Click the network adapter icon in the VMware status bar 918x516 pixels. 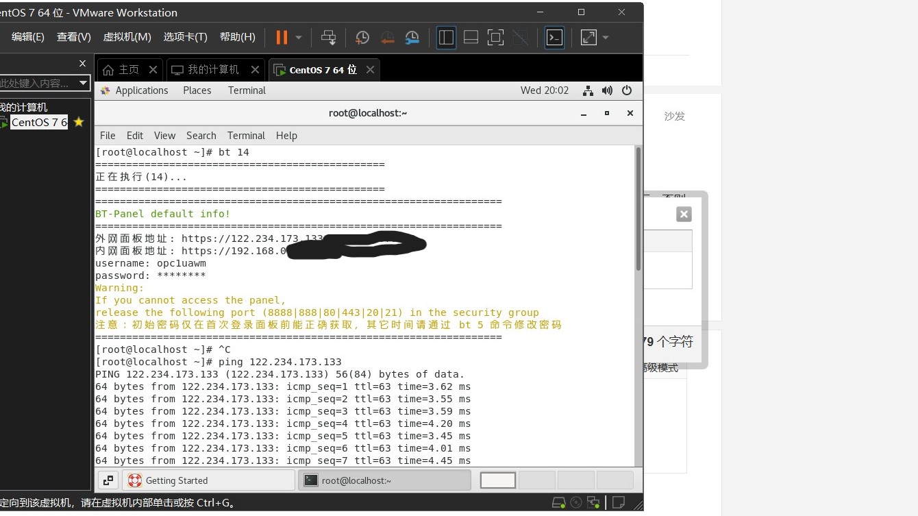(x=593, y=503)
